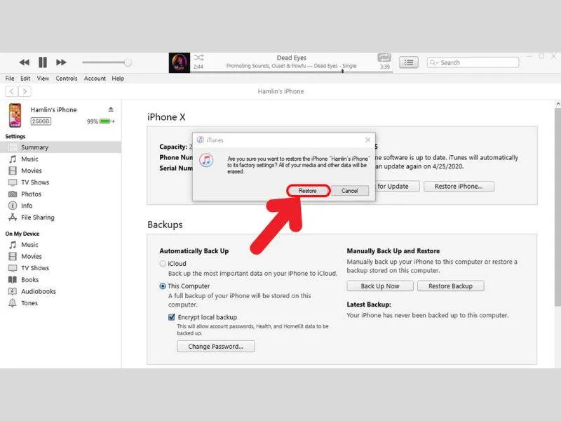Image resolution: width=561 pixels, height=421 pixels.
Task: Toggle the repeat icon
Action: (x=384, y=58)
